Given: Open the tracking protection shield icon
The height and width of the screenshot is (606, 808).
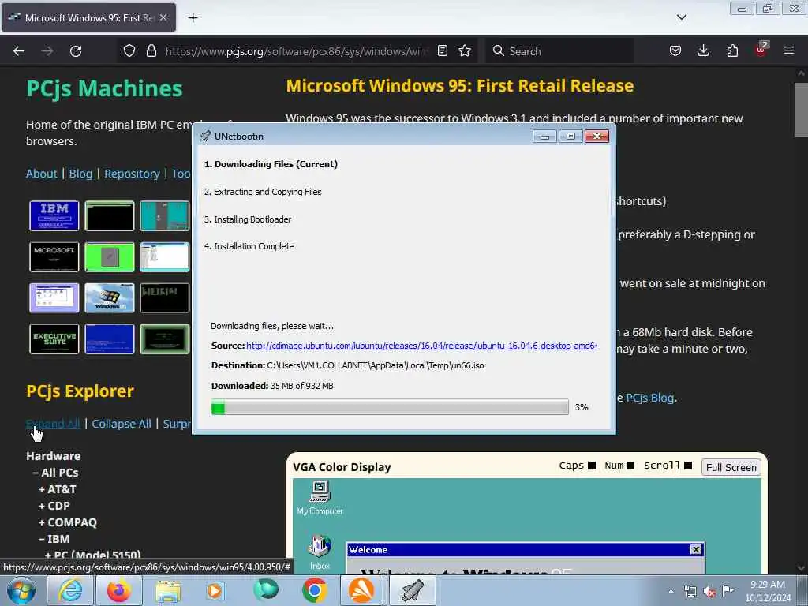Looking at the screenshot, I should click(x=129, y=51).
